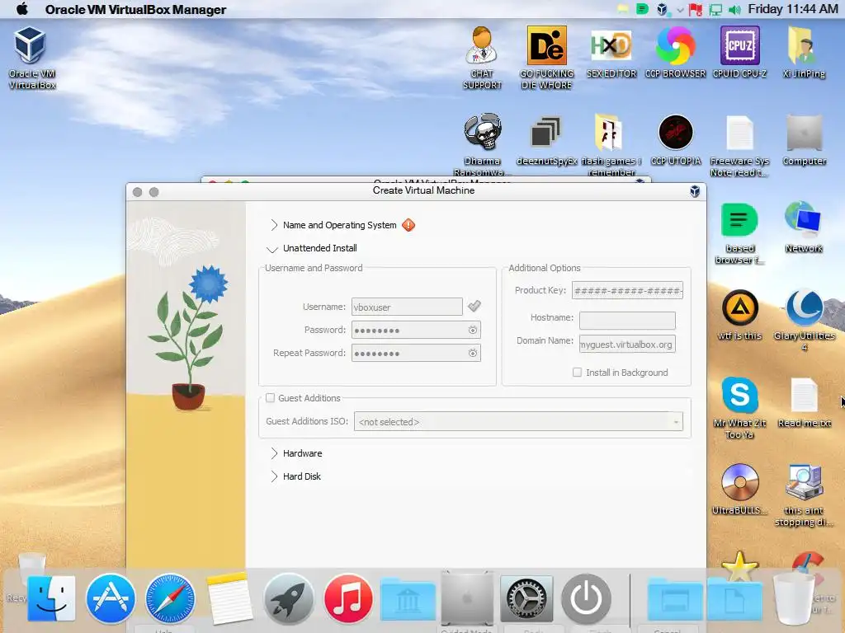Open the flash games folder icon

pyautogui.click(x=611, y=144)
